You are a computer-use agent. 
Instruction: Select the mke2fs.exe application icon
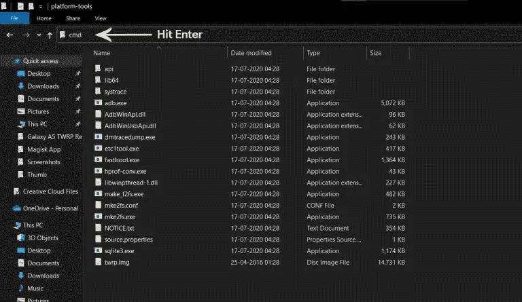(x=98, y=216)
